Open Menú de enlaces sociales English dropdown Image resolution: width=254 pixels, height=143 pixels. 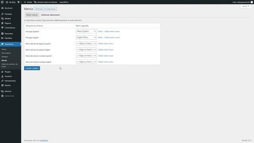pos(86,62)
